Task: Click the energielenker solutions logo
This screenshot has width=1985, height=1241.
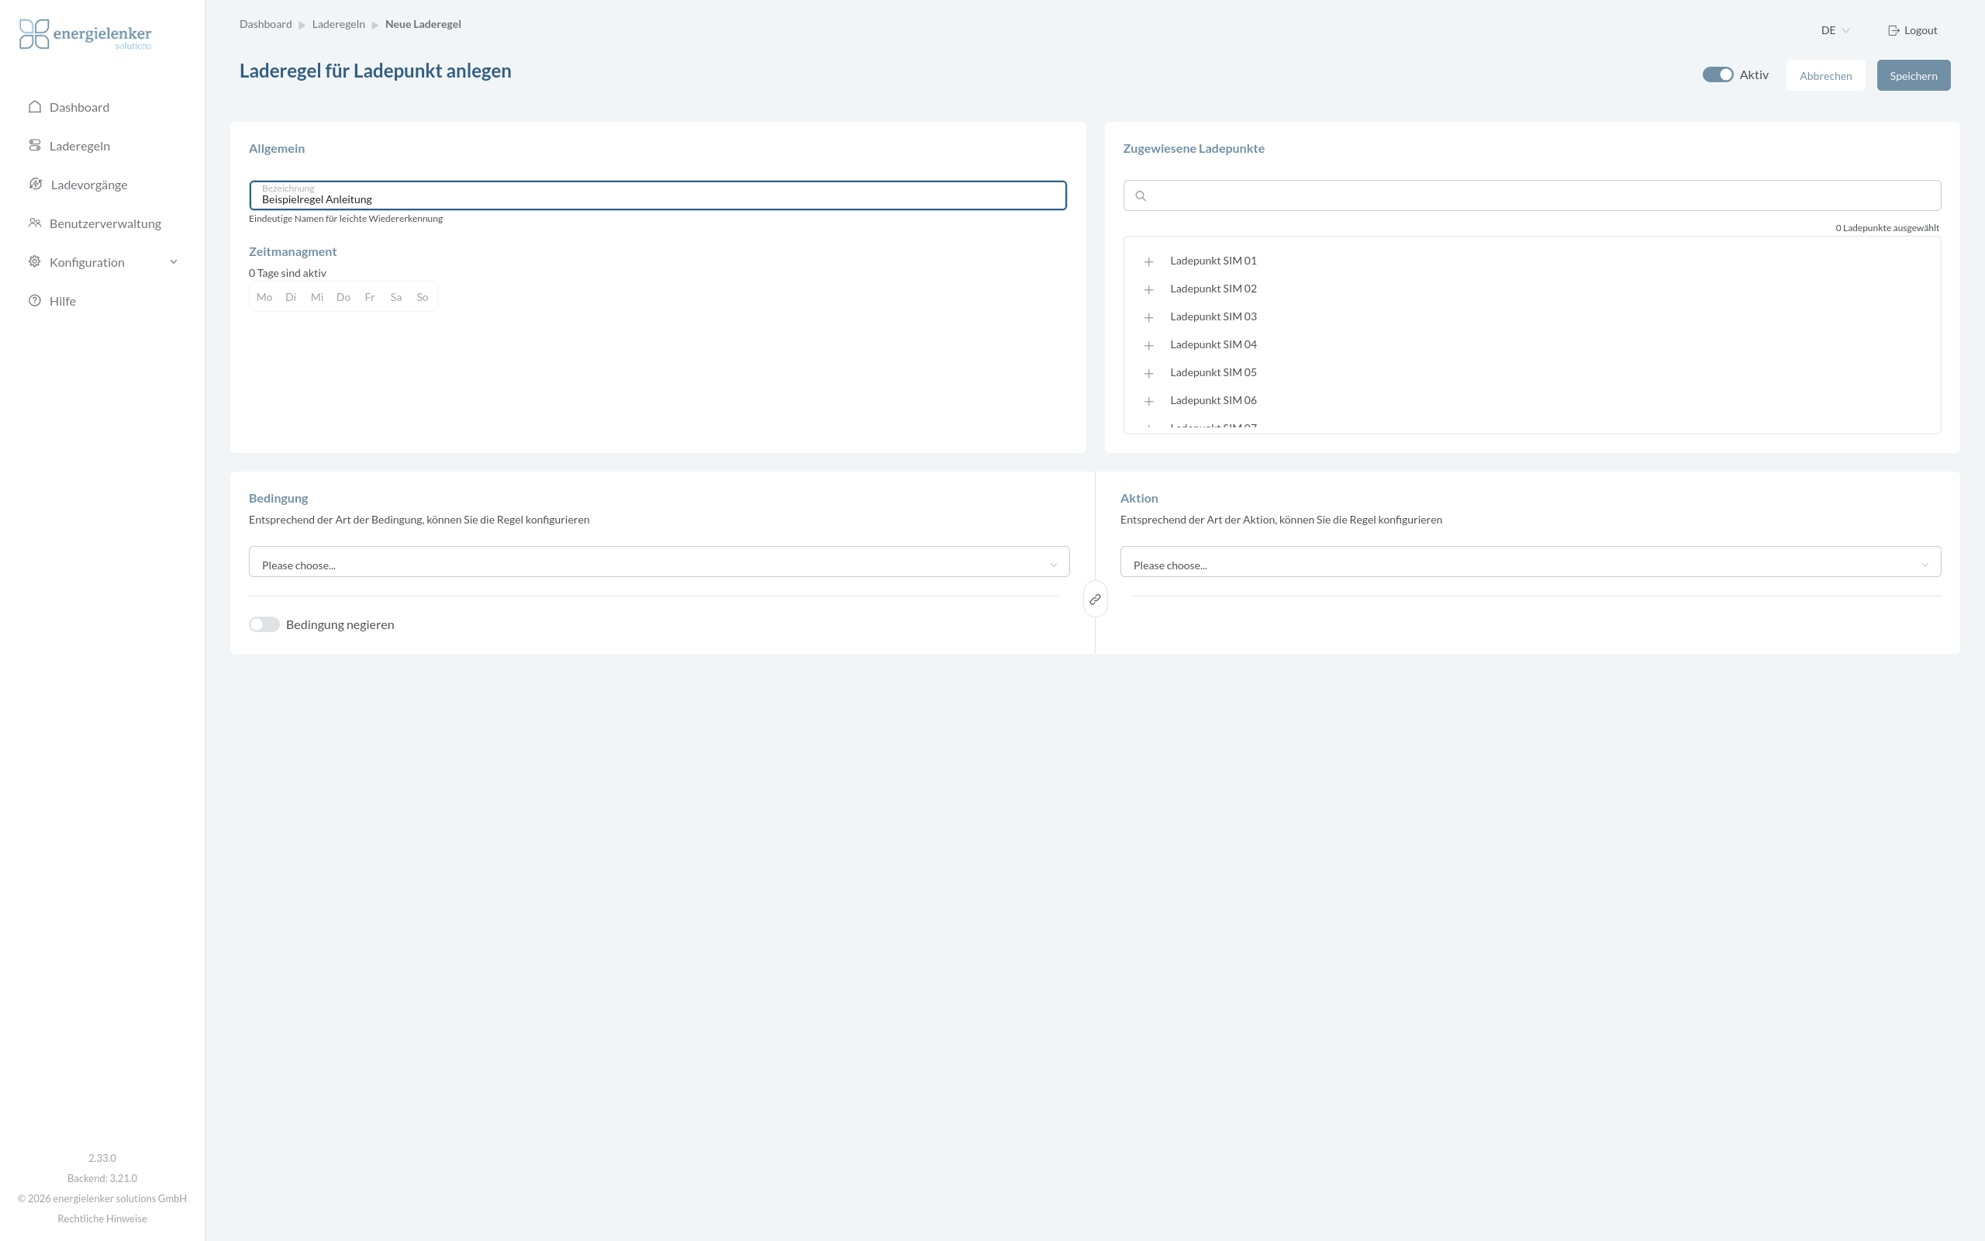Action: point(85,34)
